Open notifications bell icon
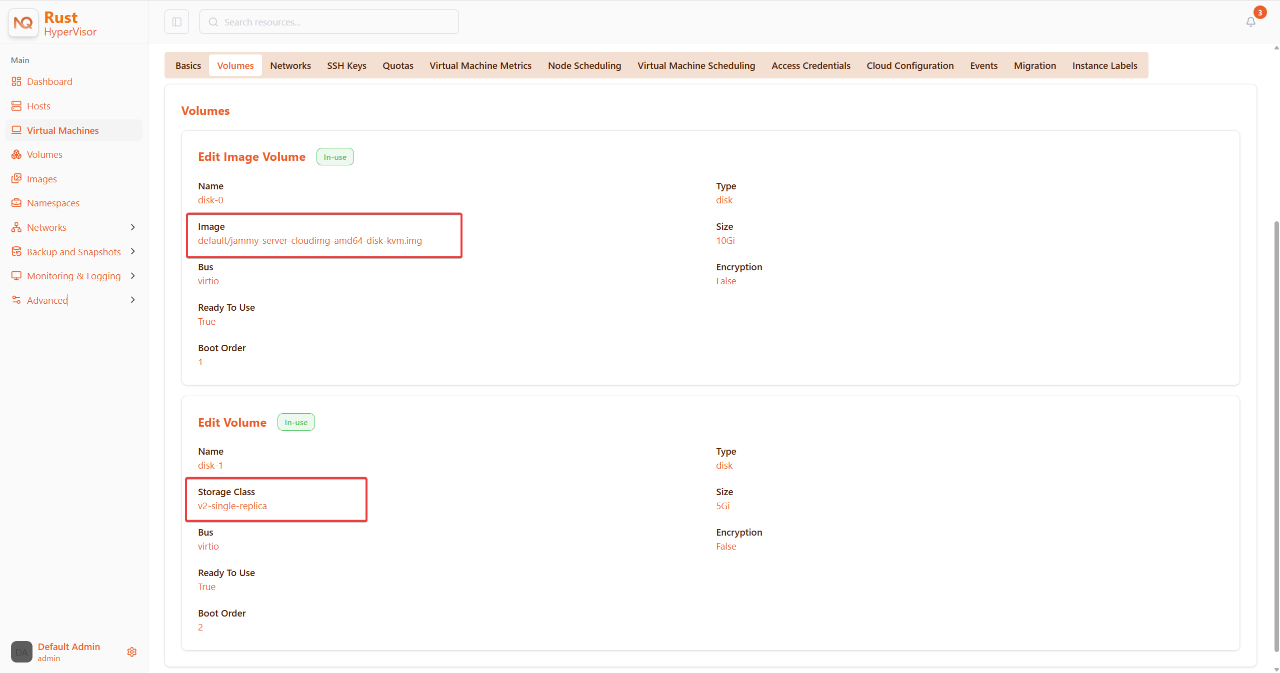This screenshot has width=1280, height=673. (1250, 22)
